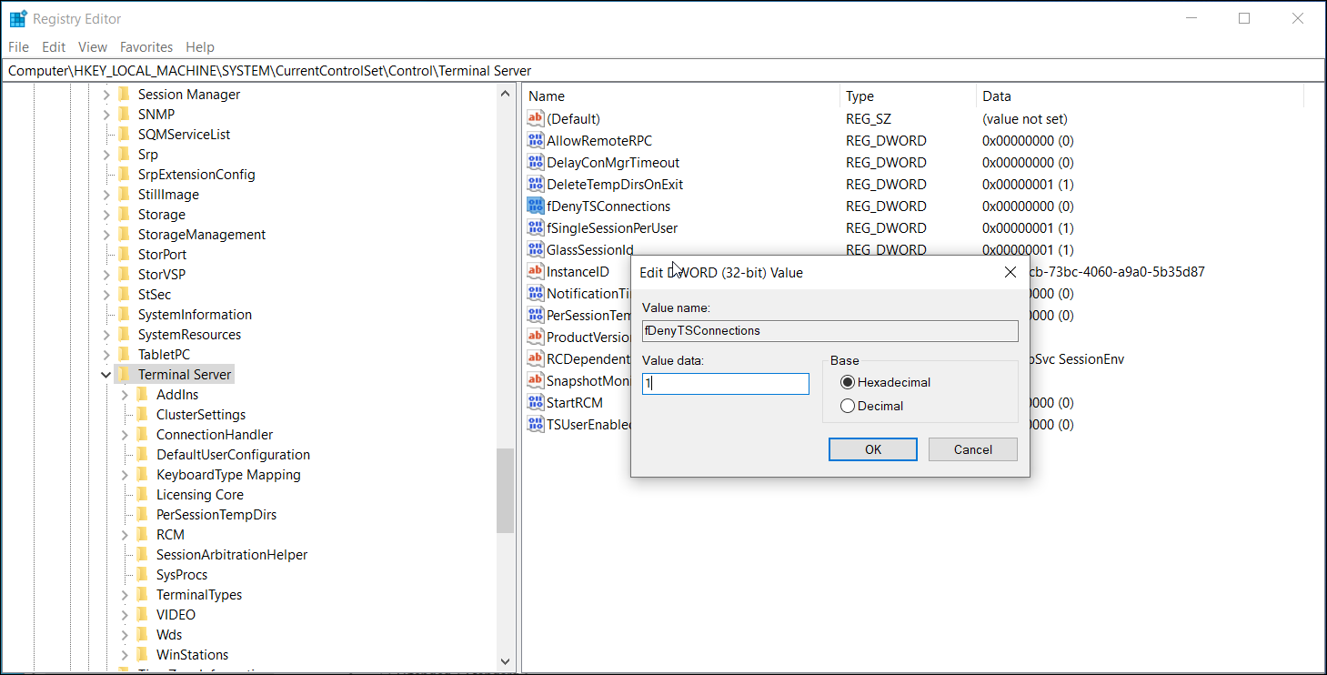Open the Help menu

pos(200,47)
